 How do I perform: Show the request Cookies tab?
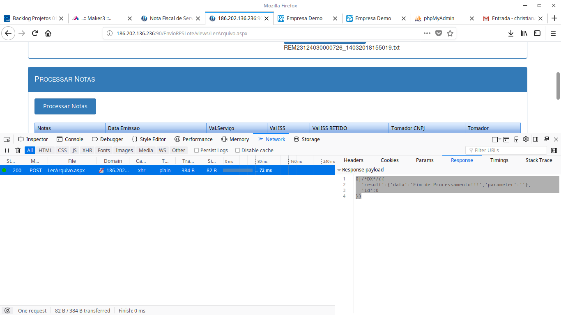click(390, 160)
